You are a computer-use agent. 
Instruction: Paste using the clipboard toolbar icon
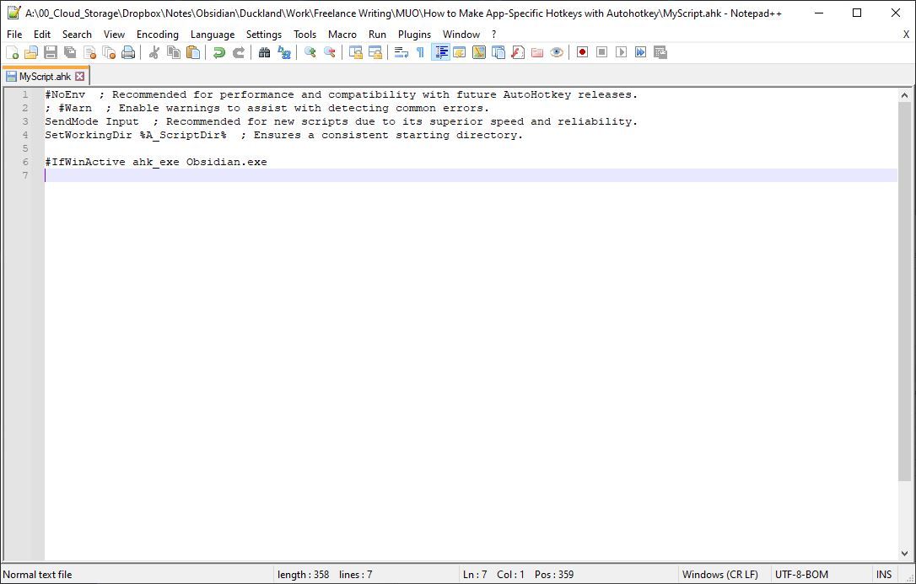coord(193,52)
